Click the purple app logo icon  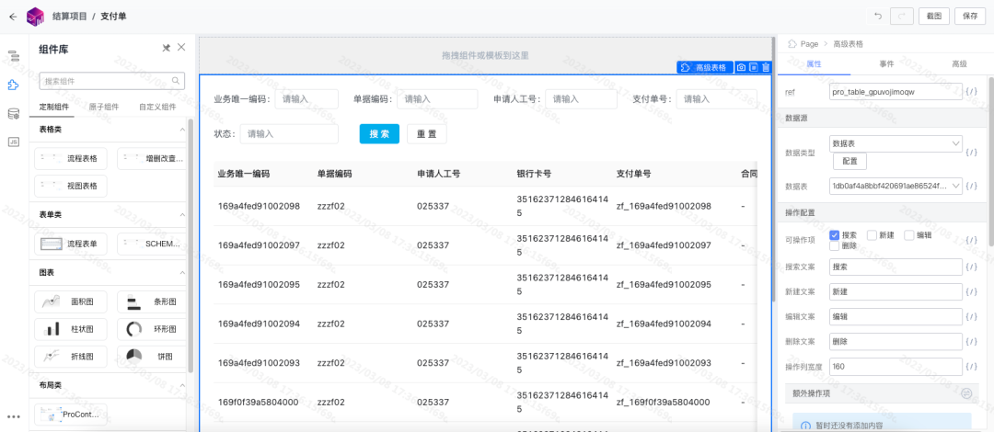click(35, 17)
